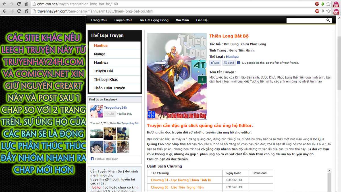Click the Editor link in the recruitment box
This screenshot has width=341, height=192.
(97, 187)
